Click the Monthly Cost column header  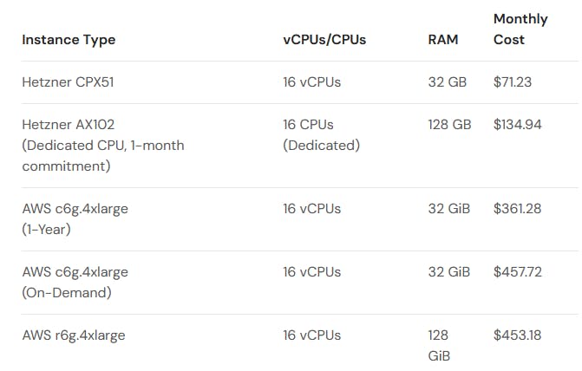[520, 29]
